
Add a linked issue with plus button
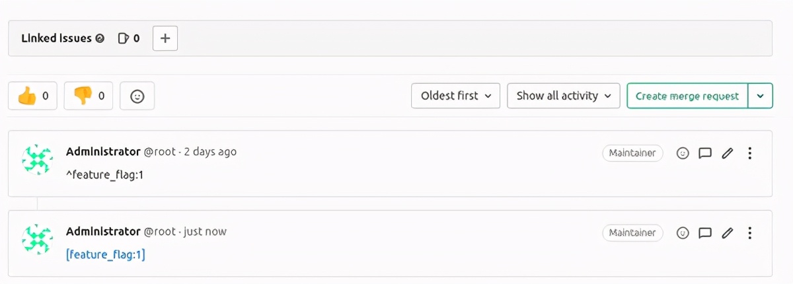[165, 38]
